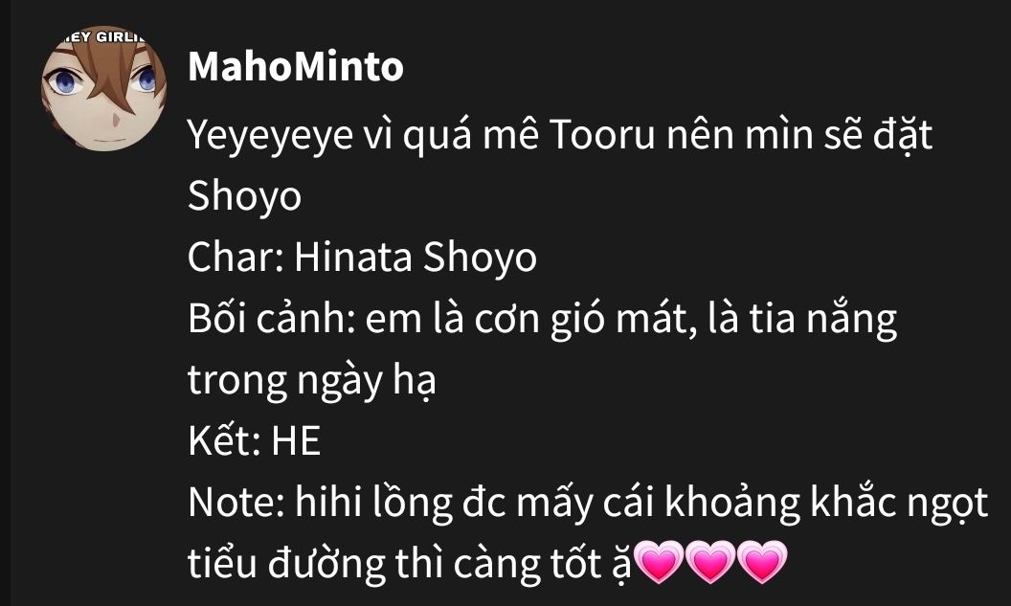This screenshot has width=1011, height=606.
Task: Click the phrase "tiểu đường thì càng tốt ạ"
Action: [410, 564]
